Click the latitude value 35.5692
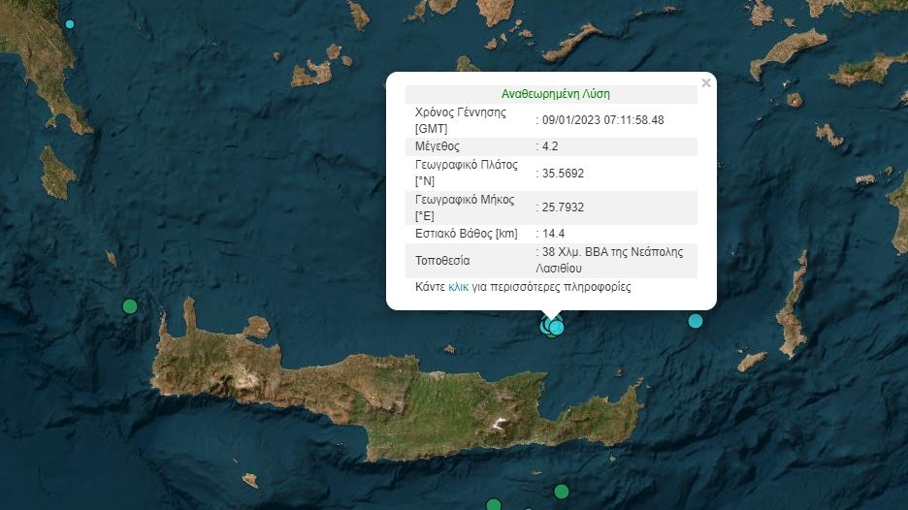Viewport: 908px width, 510px height. coord(564,174)
